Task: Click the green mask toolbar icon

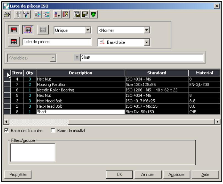Action: click(x=93, y=14)
